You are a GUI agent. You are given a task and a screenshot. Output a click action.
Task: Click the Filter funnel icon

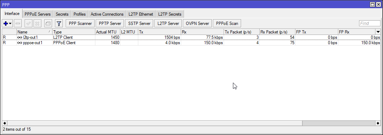coord(59,24)
